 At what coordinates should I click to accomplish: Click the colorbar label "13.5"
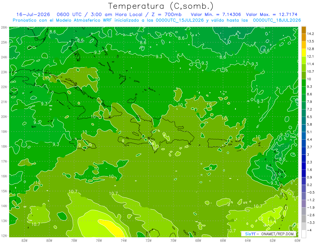point(311,41)
